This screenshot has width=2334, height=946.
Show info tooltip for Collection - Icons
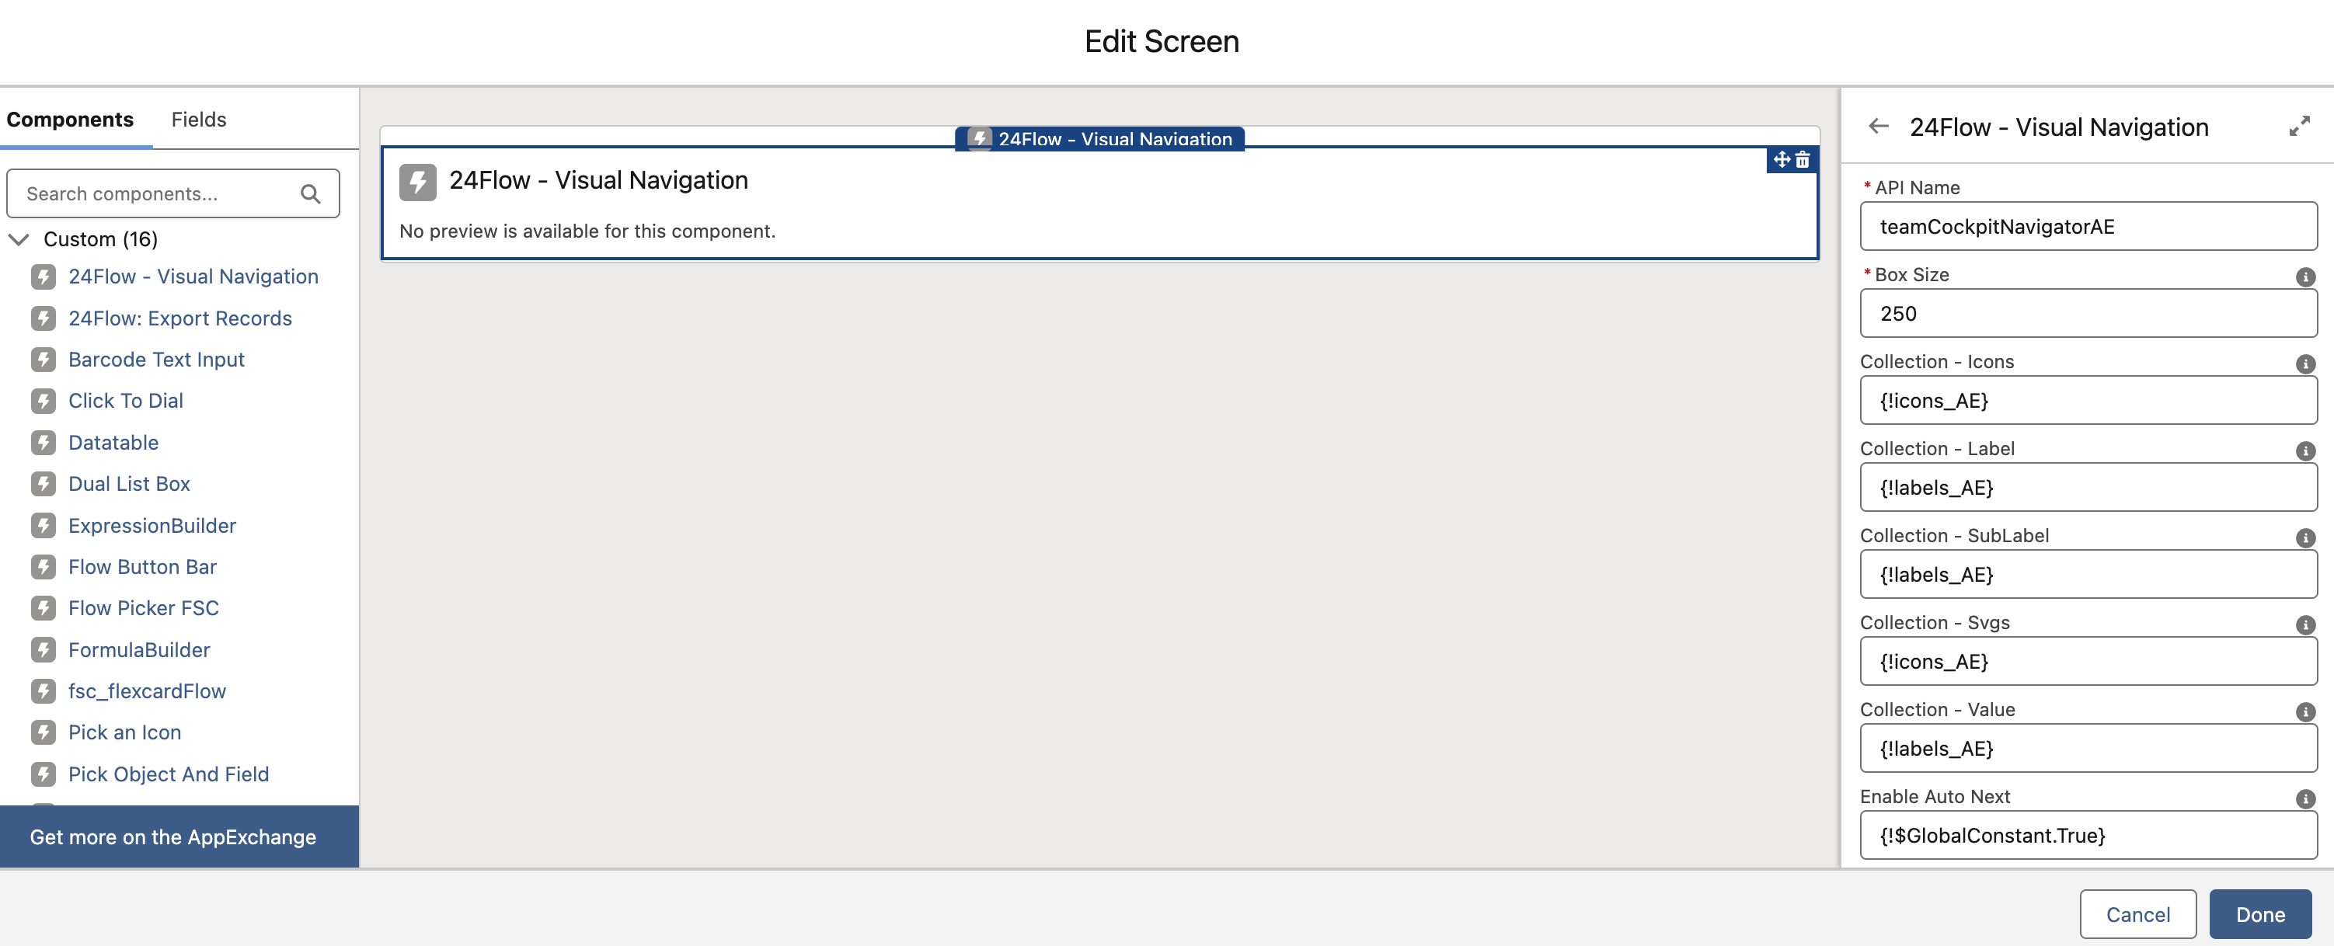(x=2305, y=364)
